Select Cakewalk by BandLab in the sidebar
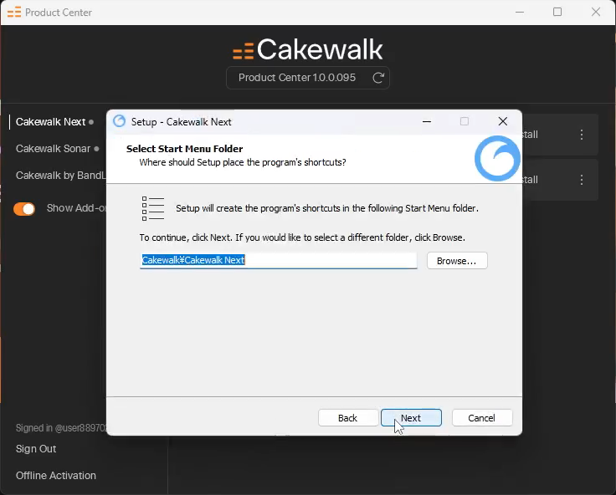 point(61,175)
